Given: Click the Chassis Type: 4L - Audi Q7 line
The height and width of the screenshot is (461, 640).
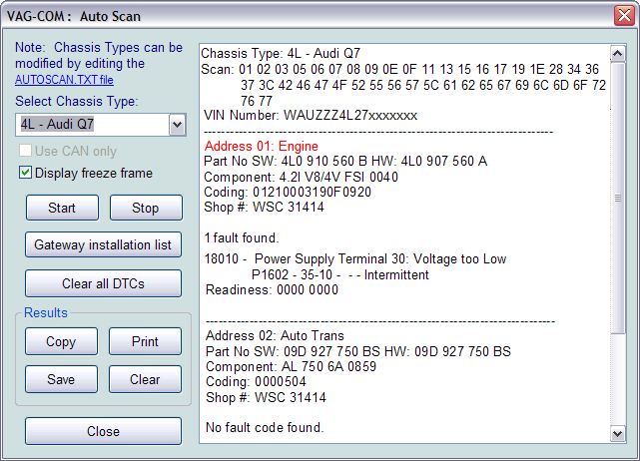Looking at the screenshot, I should [x=281, y=54].
